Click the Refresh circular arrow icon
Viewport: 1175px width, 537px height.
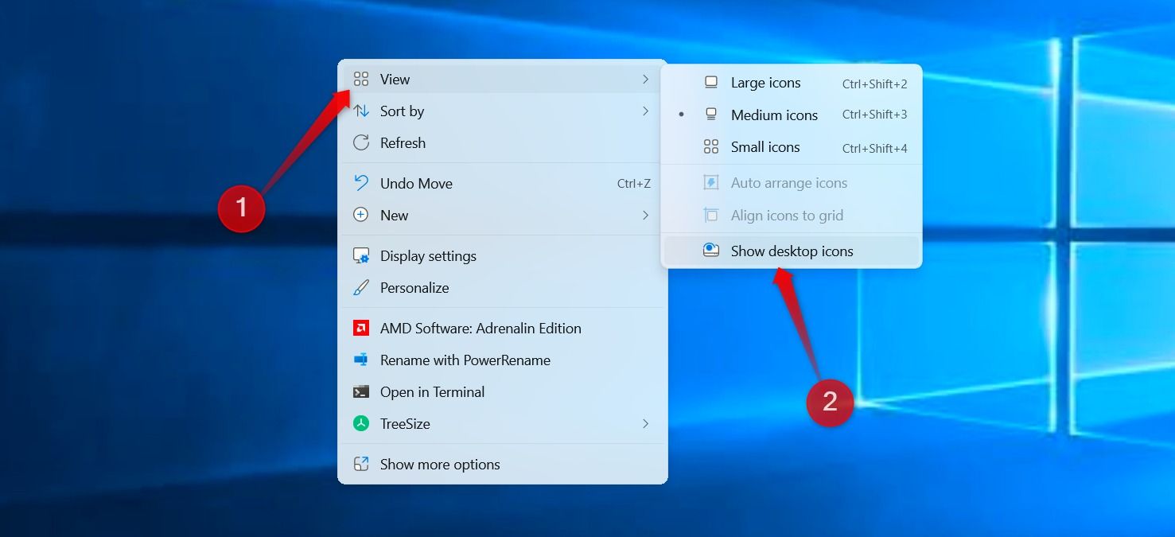click(x=361, y=142)
